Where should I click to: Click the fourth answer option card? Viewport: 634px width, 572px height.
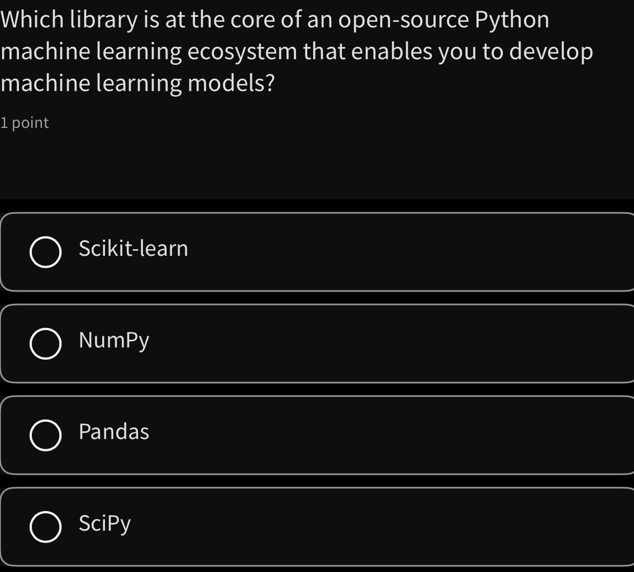coord(317,525)
